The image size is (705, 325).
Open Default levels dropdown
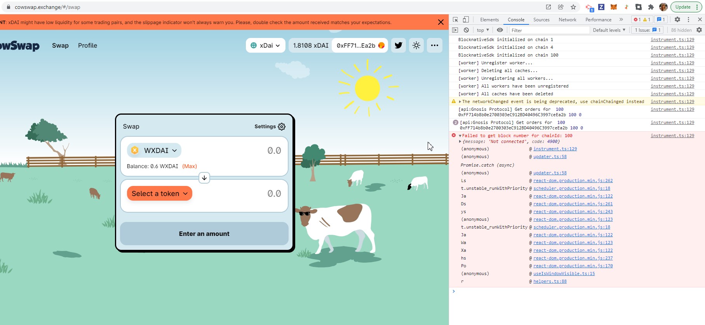(609, 30)
